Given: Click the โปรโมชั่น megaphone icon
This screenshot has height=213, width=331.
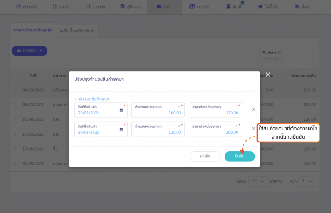Looking at the screenshot, I should (260, 7).
